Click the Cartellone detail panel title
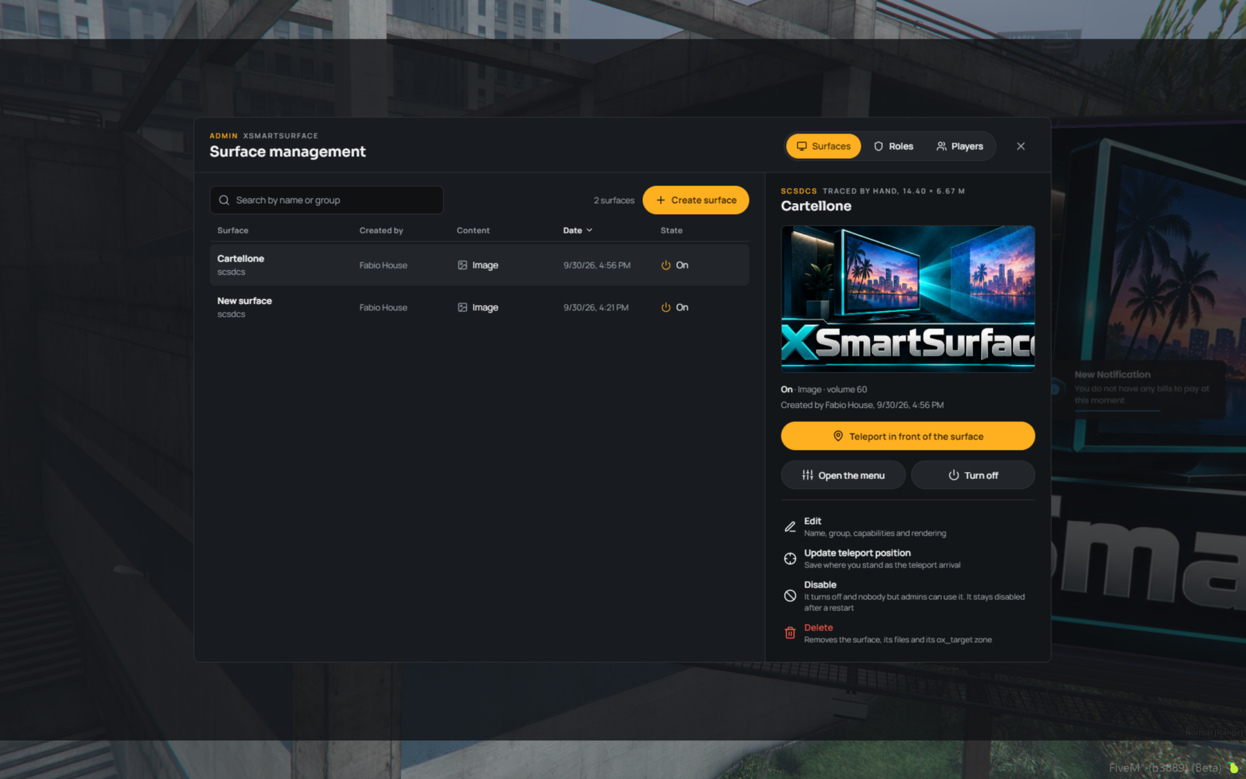The height and width of the screenshot is (779, 1246). (x=816, y=206)
